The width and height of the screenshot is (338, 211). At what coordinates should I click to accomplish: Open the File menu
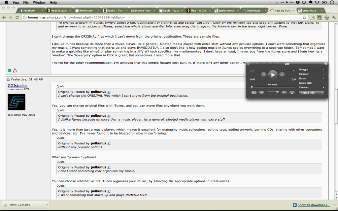coord(26,3)
